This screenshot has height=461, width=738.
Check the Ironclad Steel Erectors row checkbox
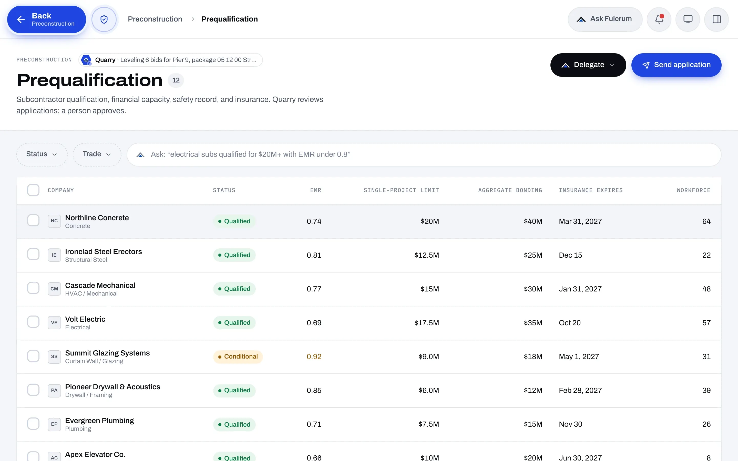33,254
